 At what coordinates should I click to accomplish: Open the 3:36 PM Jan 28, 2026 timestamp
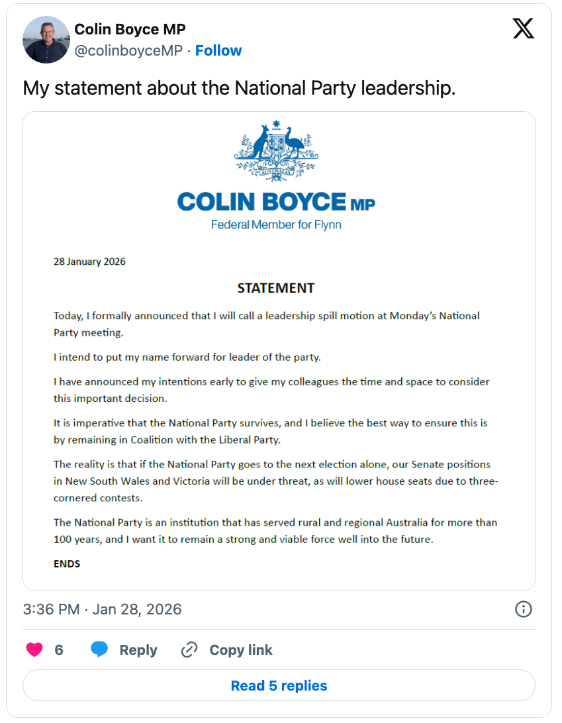(x=102, y=609)
